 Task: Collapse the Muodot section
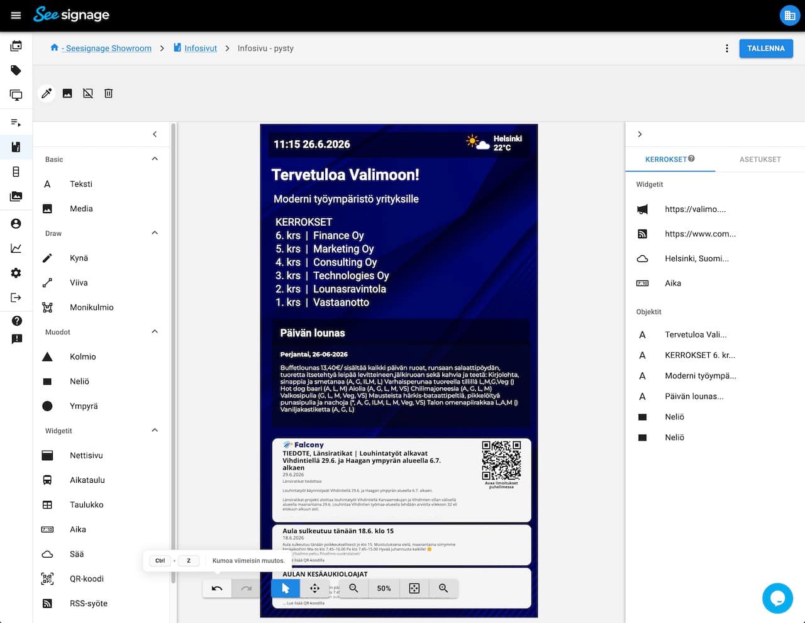coord(155,332)
